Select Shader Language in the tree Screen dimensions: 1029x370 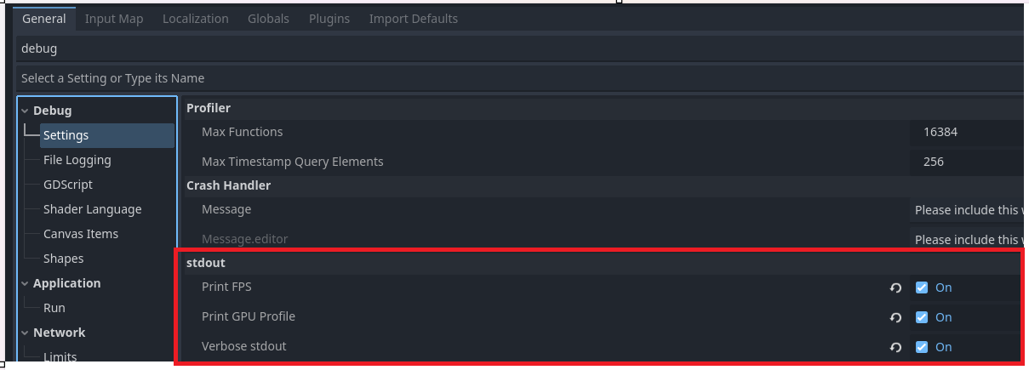pyautogui.click(x=92, y=209)
